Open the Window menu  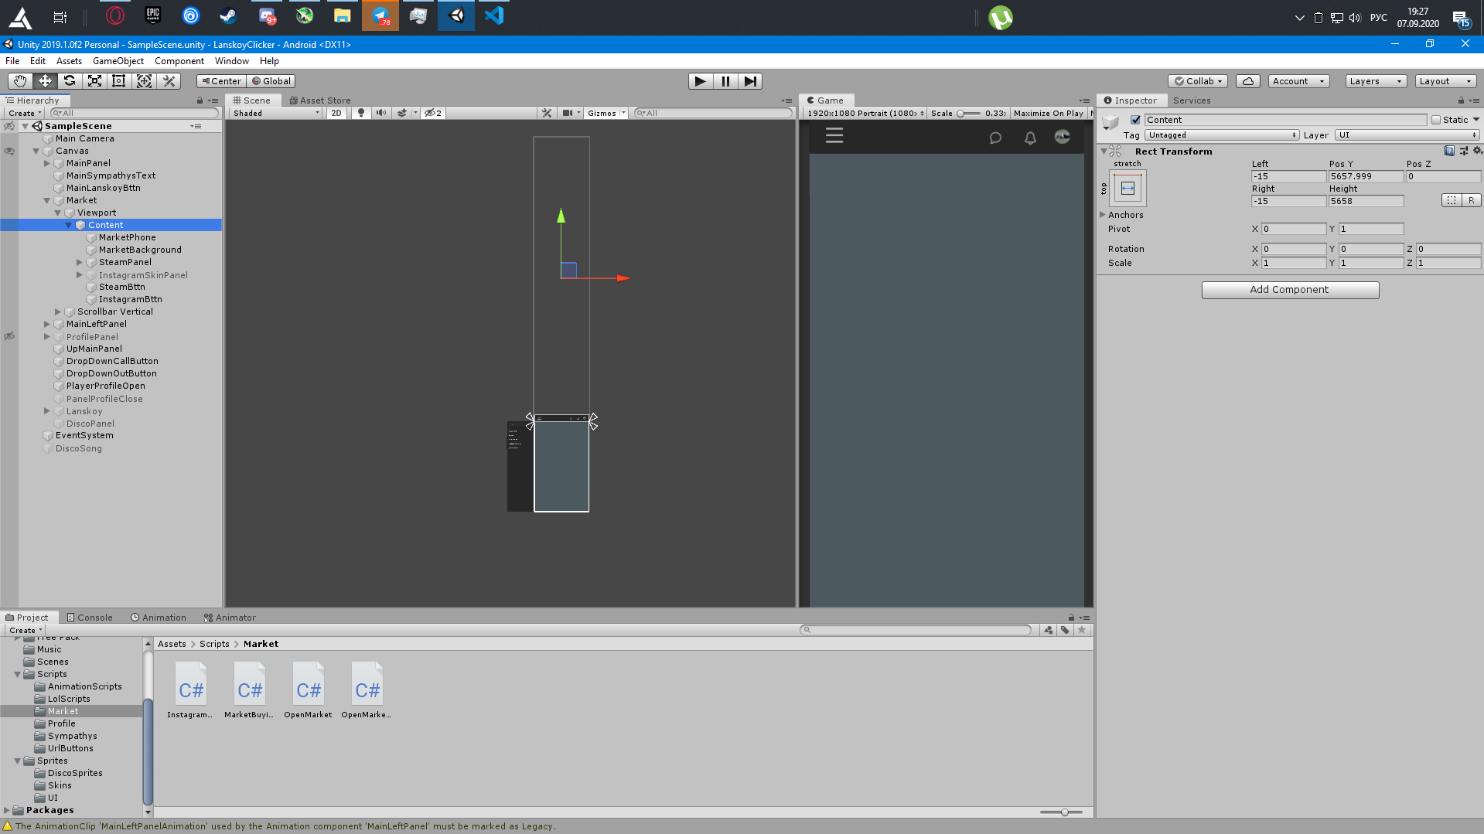click(232, 61)
